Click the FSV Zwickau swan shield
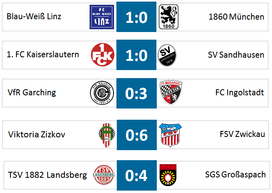Image resolution: width=272 pixels, height=193 pixels. [x=170, y=135]
